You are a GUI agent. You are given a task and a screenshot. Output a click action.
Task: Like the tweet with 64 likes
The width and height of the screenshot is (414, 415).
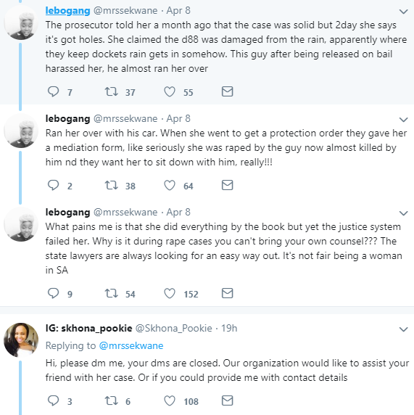[170, 185]
